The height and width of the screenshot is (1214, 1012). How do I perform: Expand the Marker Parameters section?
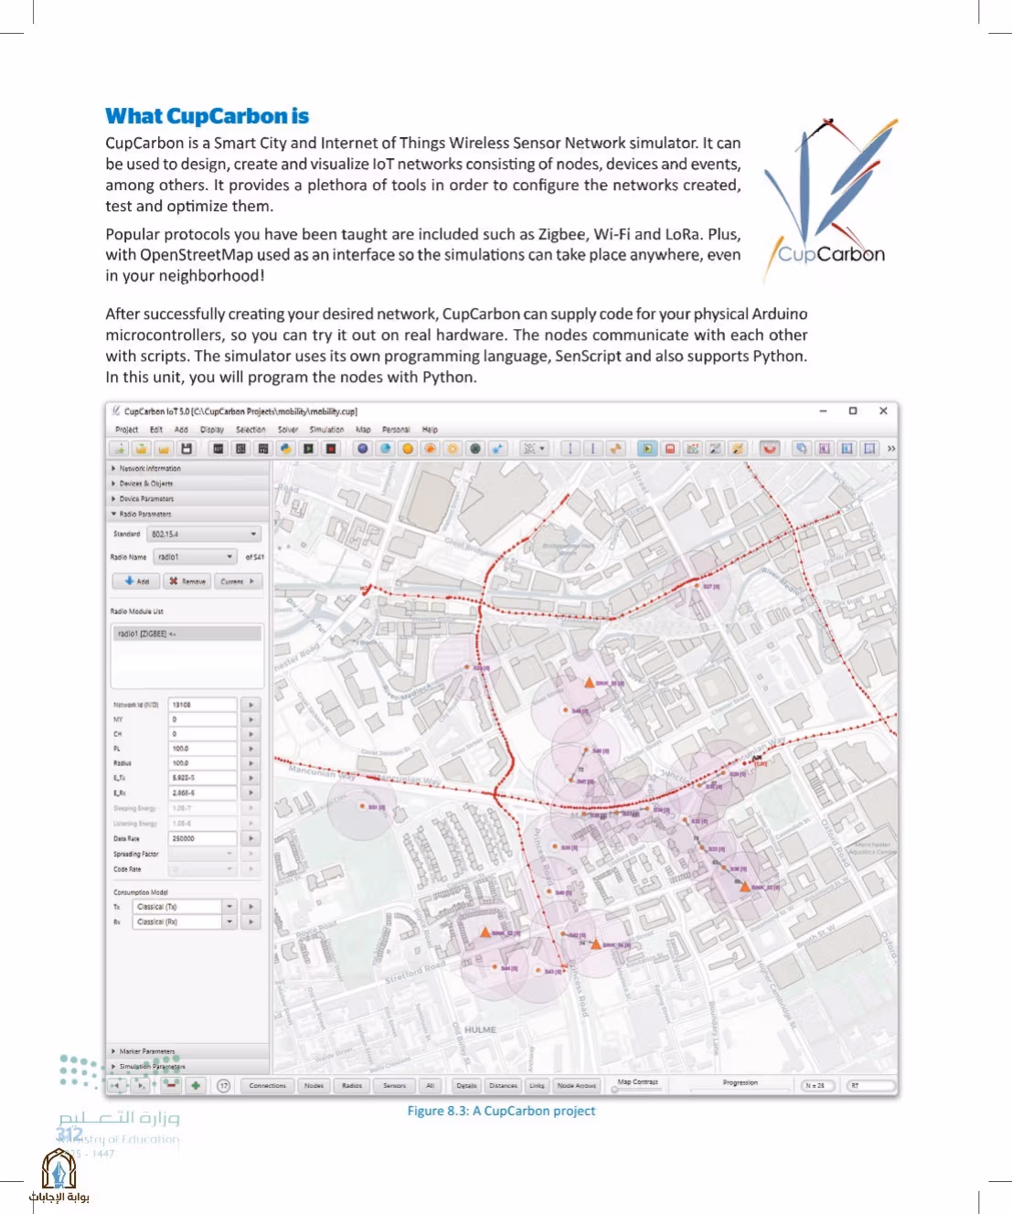187,1051
